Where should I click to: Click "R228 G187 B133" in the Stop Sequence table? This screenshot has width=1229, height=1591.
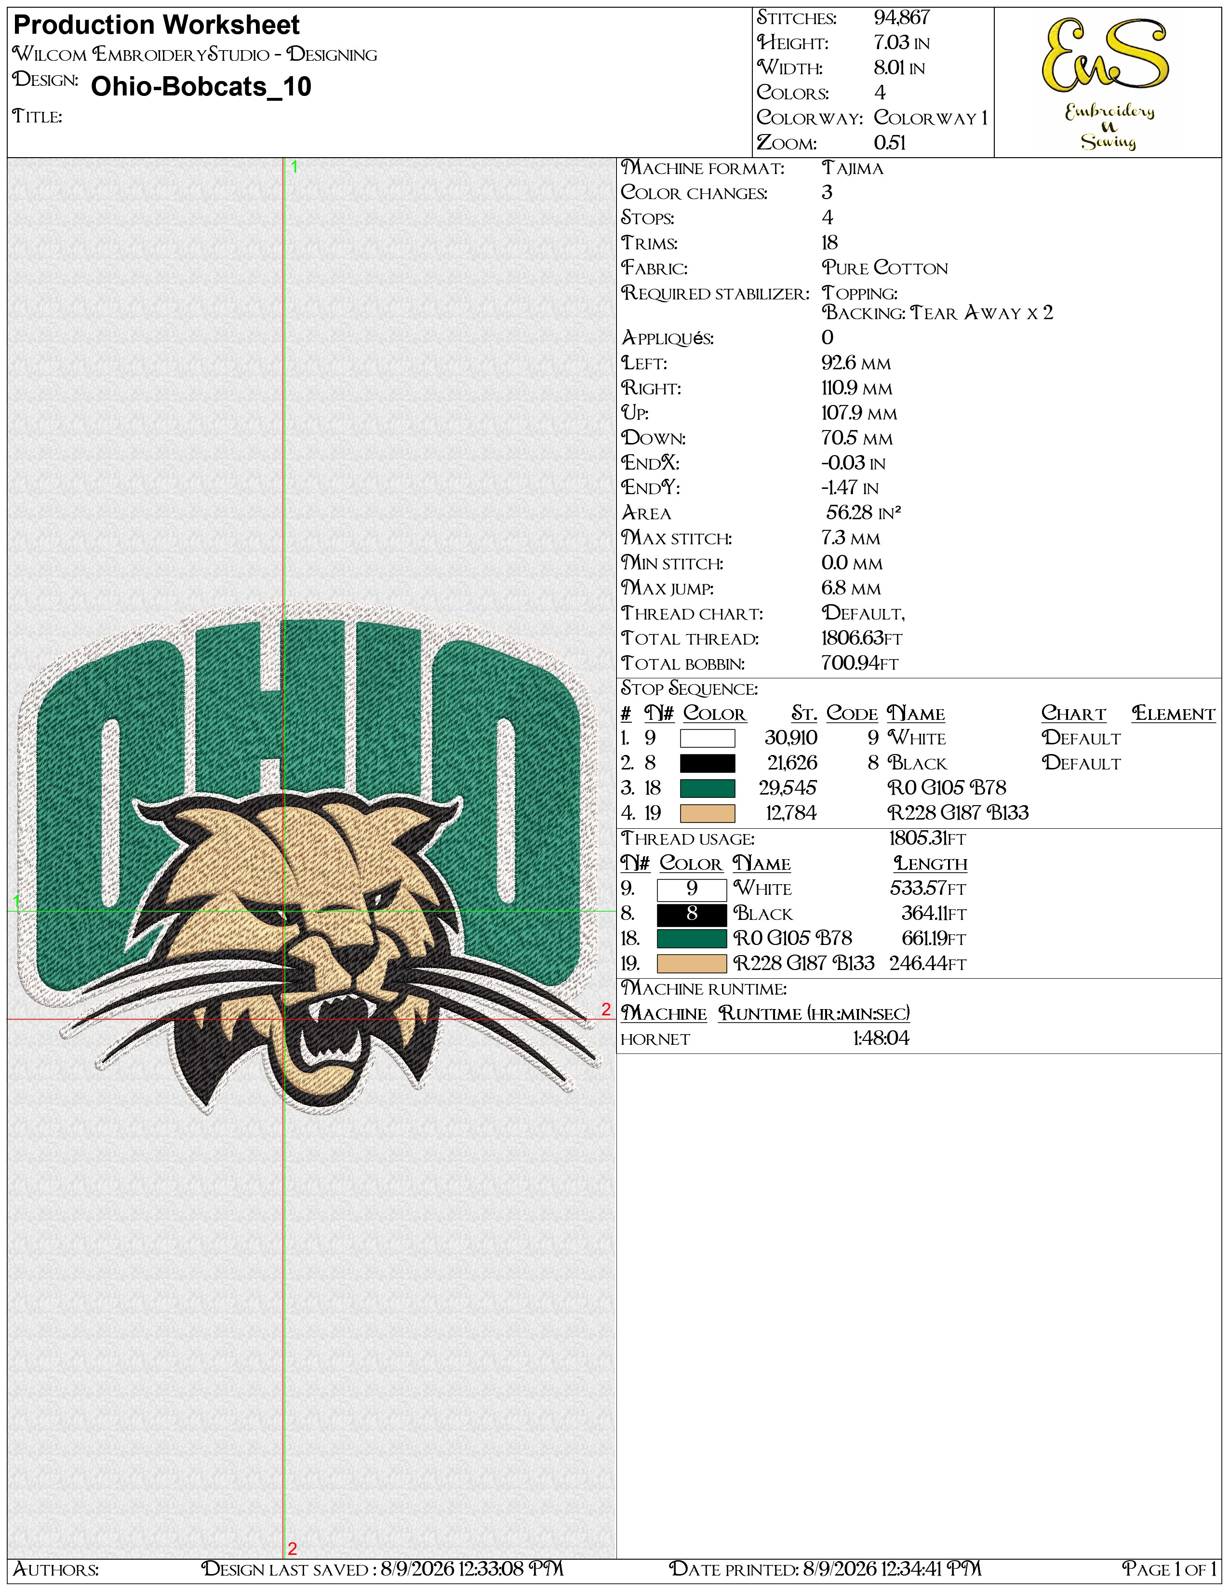(x=958, y=813)
